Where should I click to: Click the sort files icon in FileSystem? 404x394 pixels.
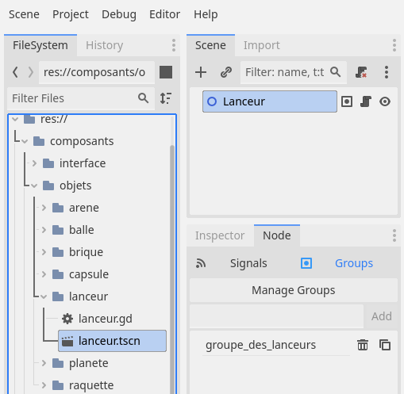166,98
